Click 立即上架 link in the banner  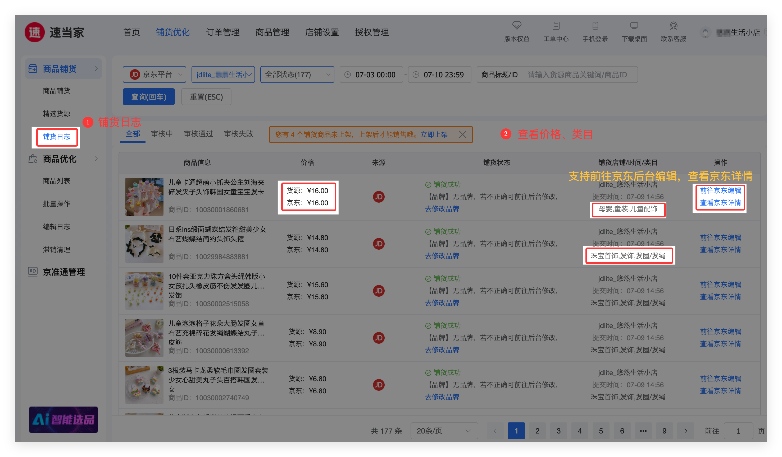click(434, 134)
